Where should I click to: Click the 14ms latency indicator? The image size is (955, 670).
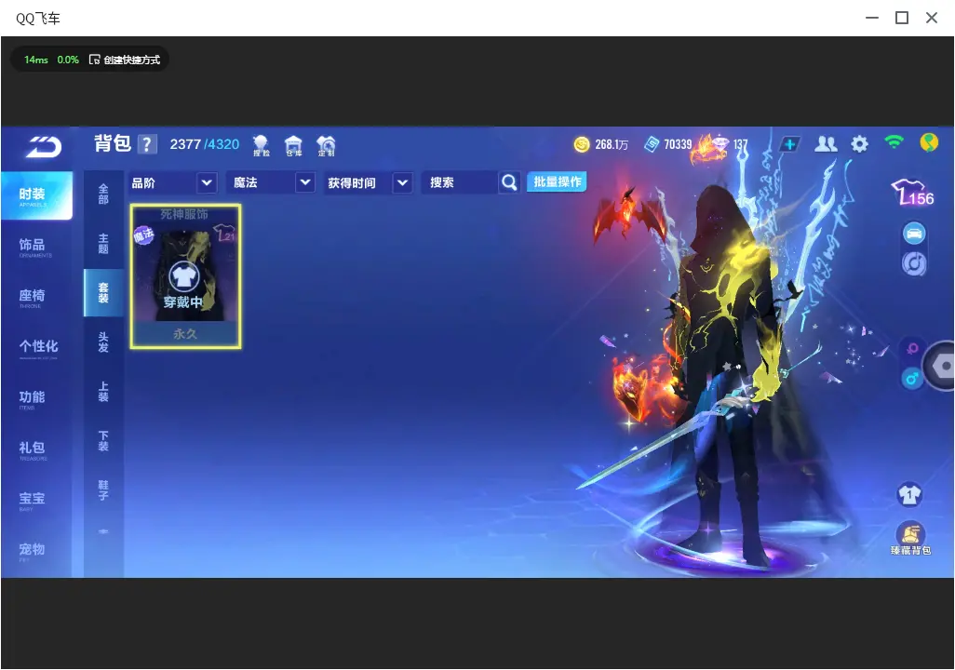coord(36,60)
